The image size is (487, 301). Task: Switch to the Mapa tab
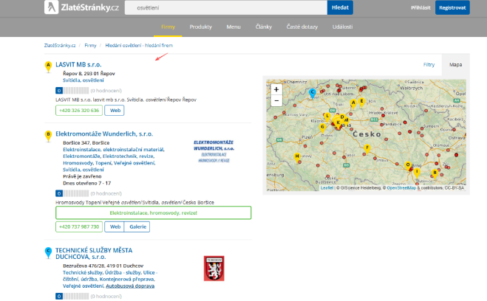point(456,65)
